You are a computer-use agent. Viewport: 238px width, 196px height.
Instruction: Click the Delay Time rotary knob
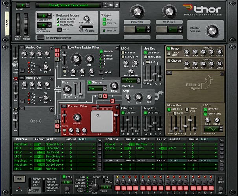point(137,11)
